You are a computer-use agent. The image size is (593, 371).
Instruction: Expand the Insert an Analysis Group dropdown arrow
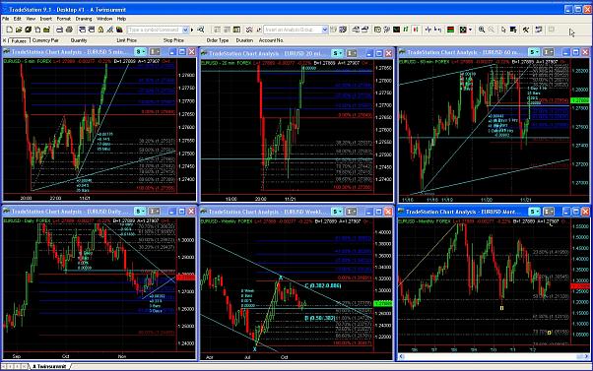[324, 30]
